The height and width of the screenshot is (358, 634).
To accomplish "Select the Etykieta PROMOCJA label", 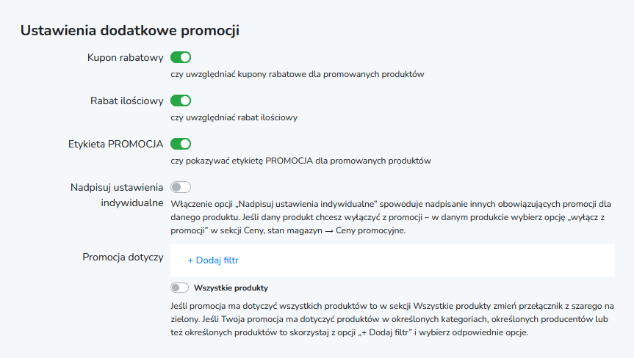I will click(115, 144).
